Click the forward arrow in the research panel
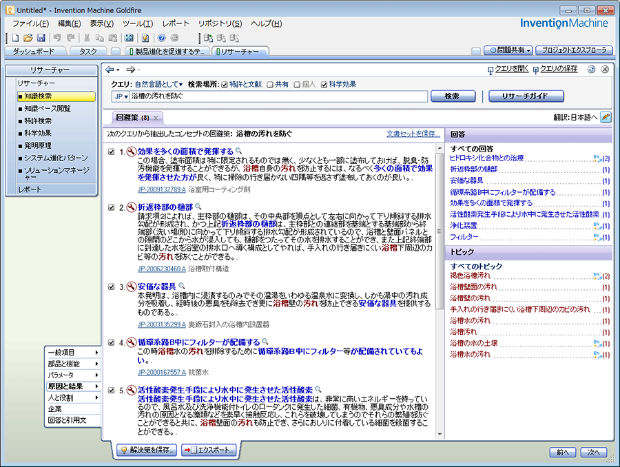 (131, 70)
